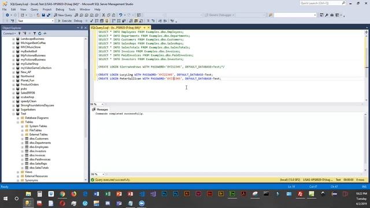Click the Execute button

65,21
